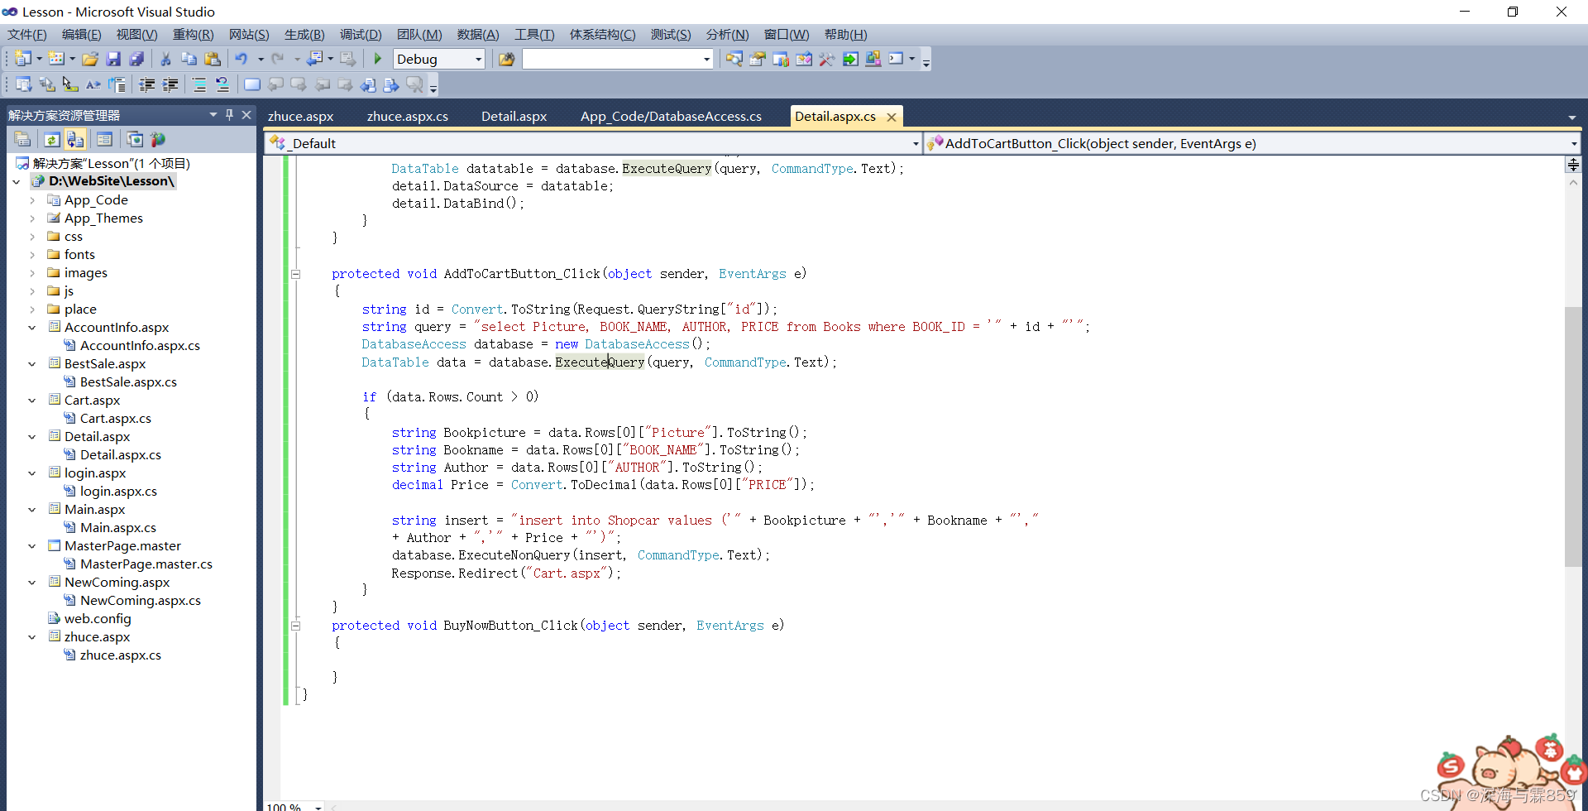
Task: Toggle the auto-hide pin of Solution Explorer
Action: (x=229, y=115)
